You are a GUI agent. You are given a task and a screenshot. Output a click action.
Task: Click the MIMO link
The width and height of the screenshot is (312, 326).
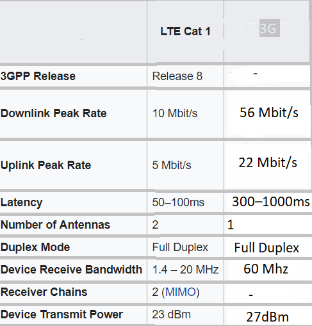click(x=181, y=292)
